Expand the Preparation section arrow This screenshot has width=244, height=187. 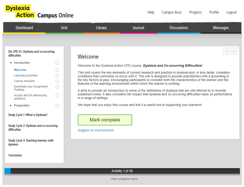[x=11, y=106]
